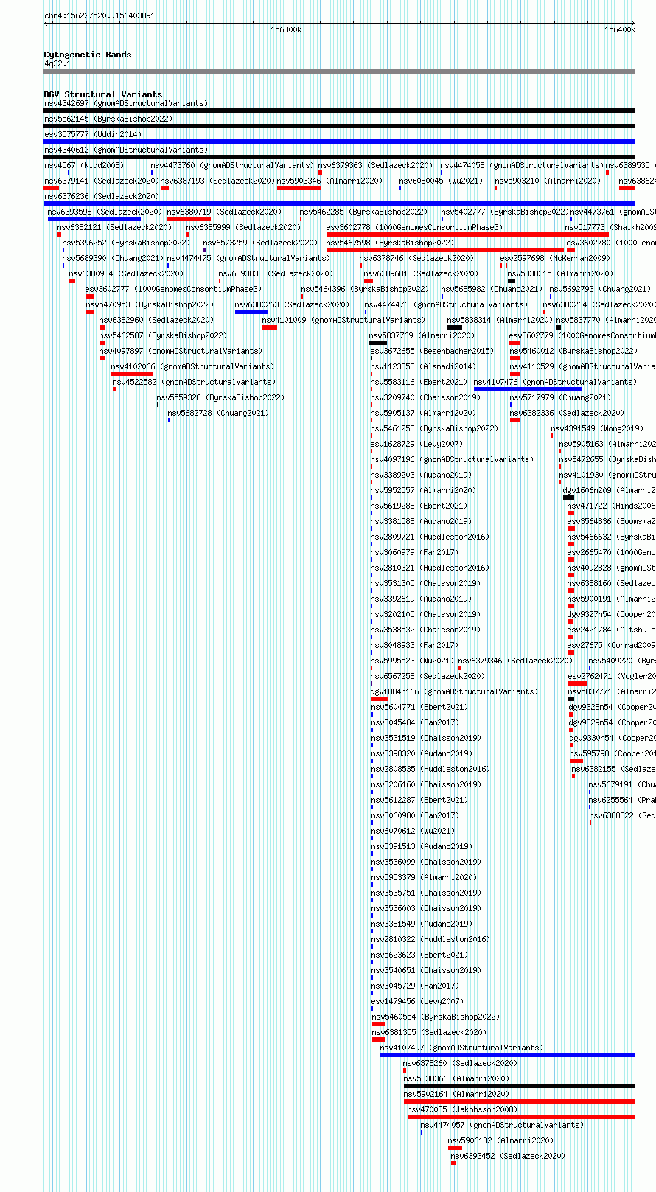Click the nsv4107476 variant label
This screenshot has width=656, height=1192.
coord(556,382)
